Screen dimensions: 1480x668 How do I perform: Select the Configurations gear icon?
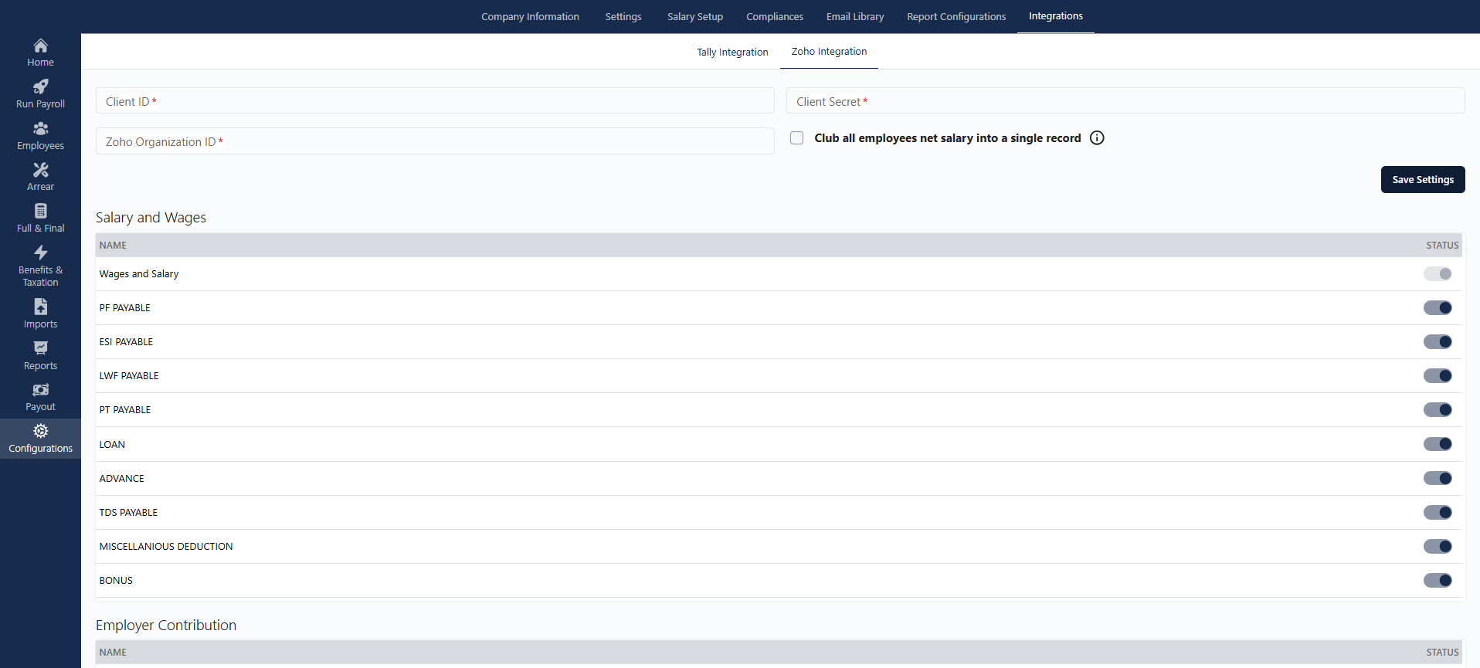point(40,431)
